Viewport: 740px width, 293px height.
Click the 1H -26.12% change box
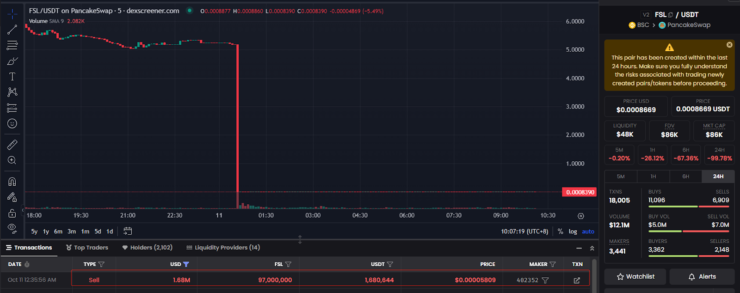coord(653,154)
